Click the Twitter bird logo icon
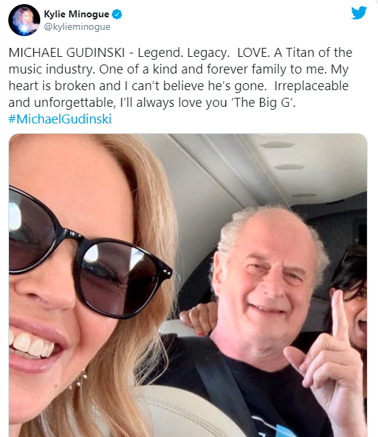 click(x=359, y=12)
